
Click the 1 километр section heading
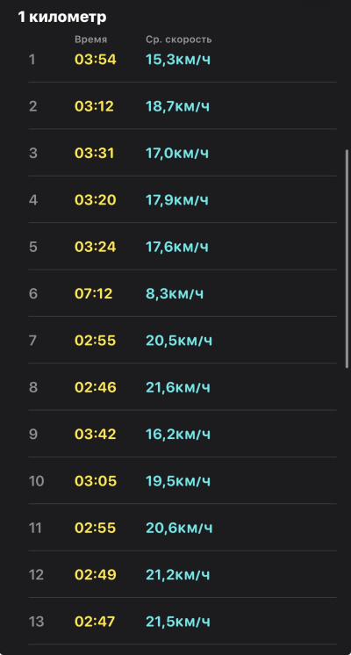pyautogui.click(x=61, y=18)
